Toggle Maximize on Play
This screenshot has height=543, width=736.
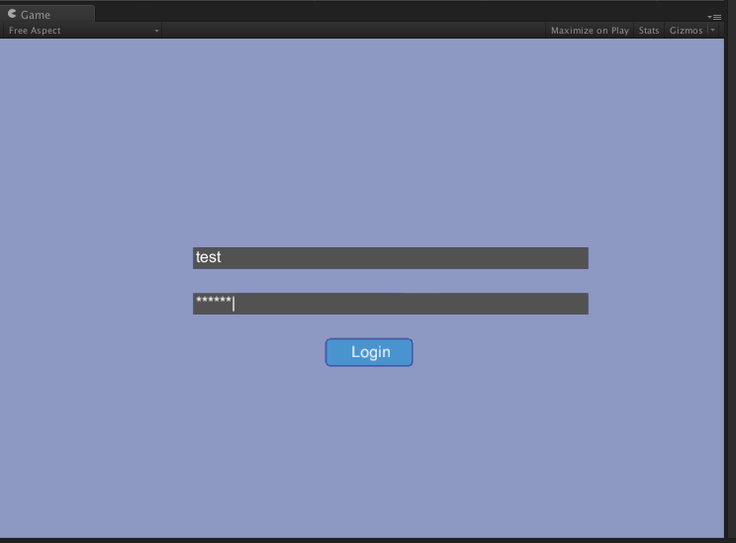point(589,31)
